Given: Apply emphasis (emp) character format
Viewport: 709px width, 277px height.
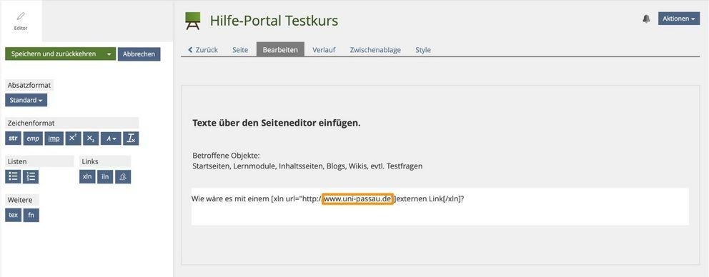Looking at the screenshot, I should [x=33, y=138].
